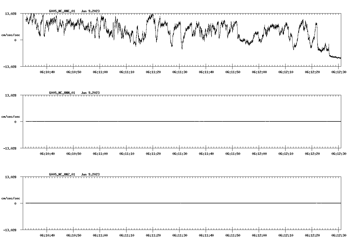Click the 13.028 upper limit on HNN plot
360x245 pixels.
point(11,95)
